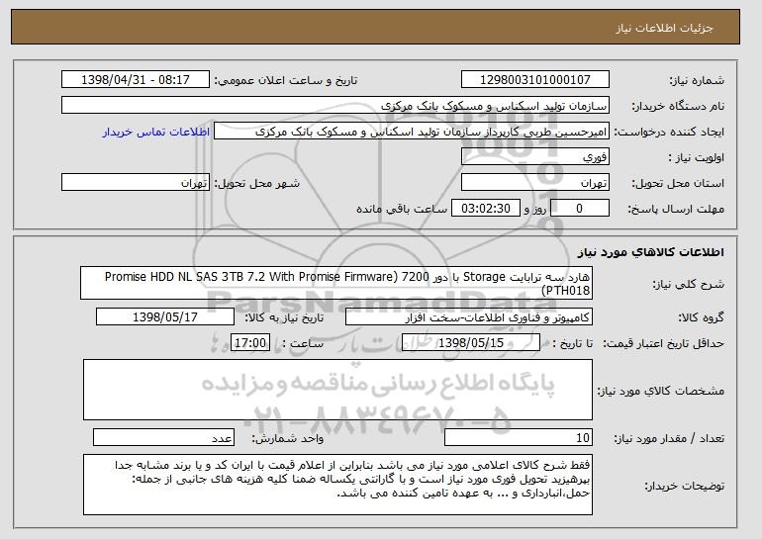Viewport: 762px width, 539px height.
Task: Click the label اولویت نیاز
Action: (x=696, y=157)
